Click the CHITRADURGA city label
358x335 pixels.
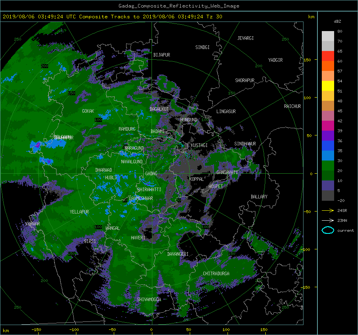(216, 274)
